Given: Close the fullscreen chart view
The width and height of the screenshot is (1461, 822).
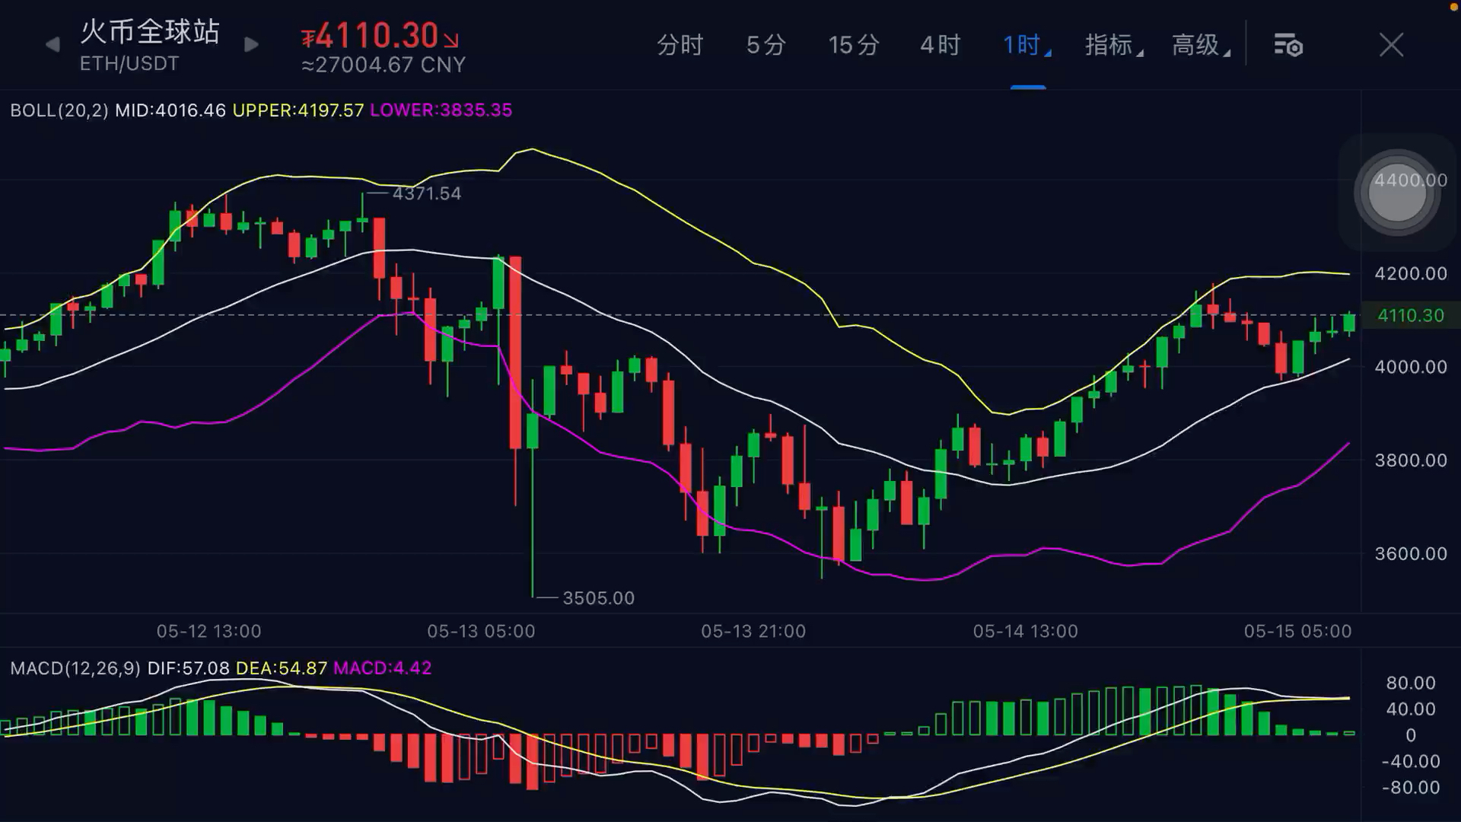Looking at the screenshot, I should [x=1391, y=45].
